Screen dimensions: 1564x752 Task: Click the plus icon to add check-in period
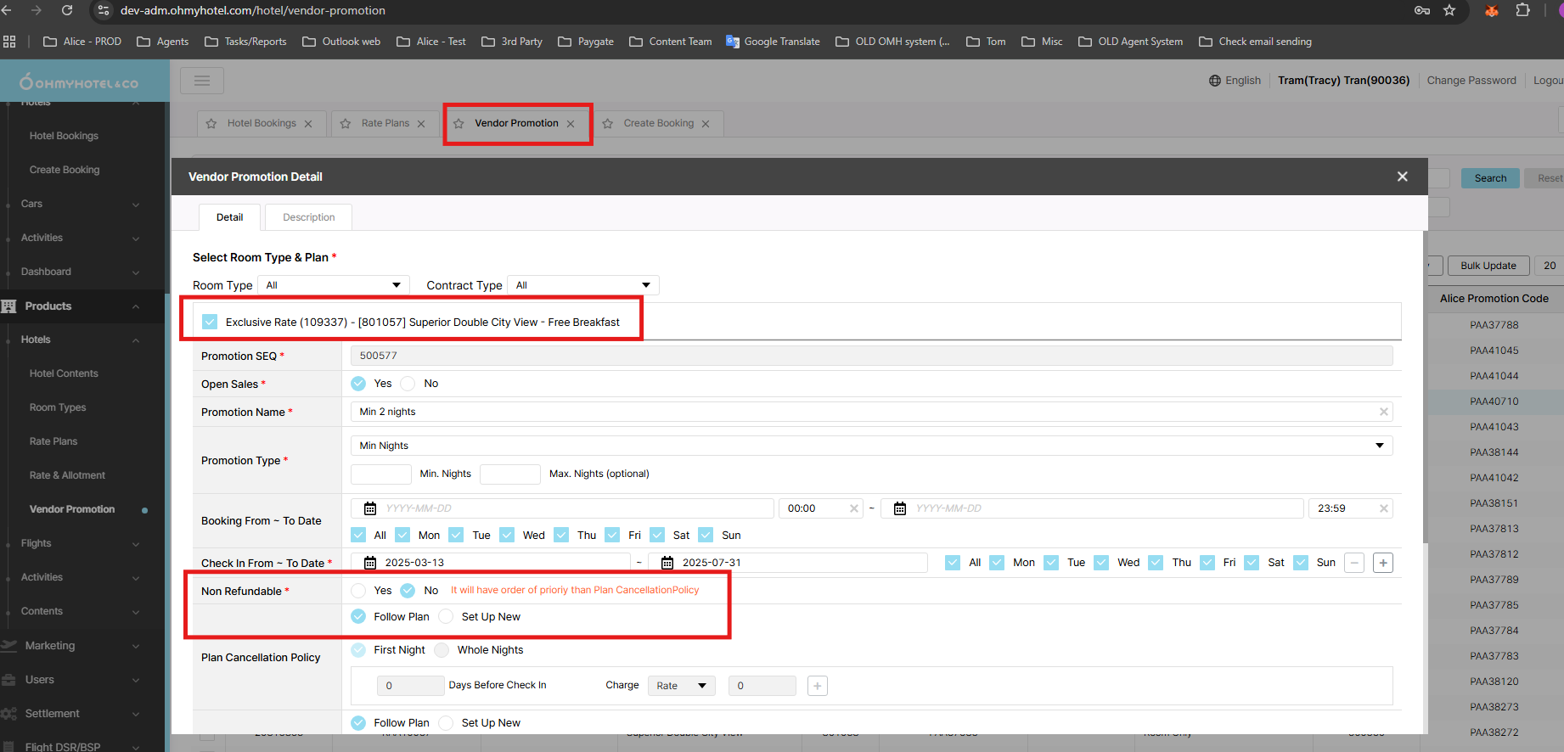[x=1383, y=563]
